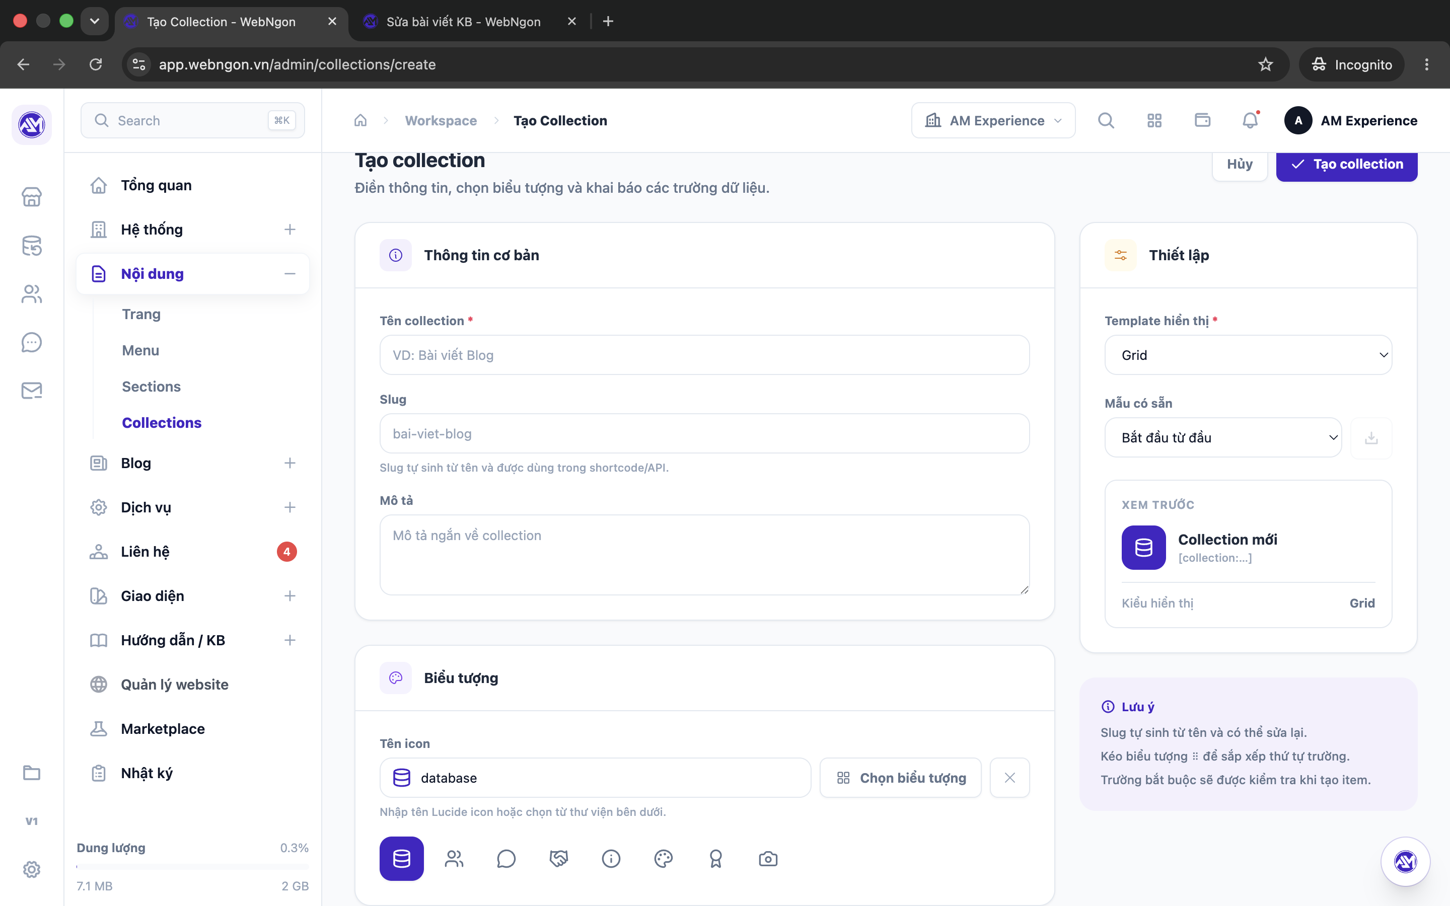This screenshot has width=1450, height=906.
Task: Open the apps grid icon in the header
Action: [x=1154, y=120]
